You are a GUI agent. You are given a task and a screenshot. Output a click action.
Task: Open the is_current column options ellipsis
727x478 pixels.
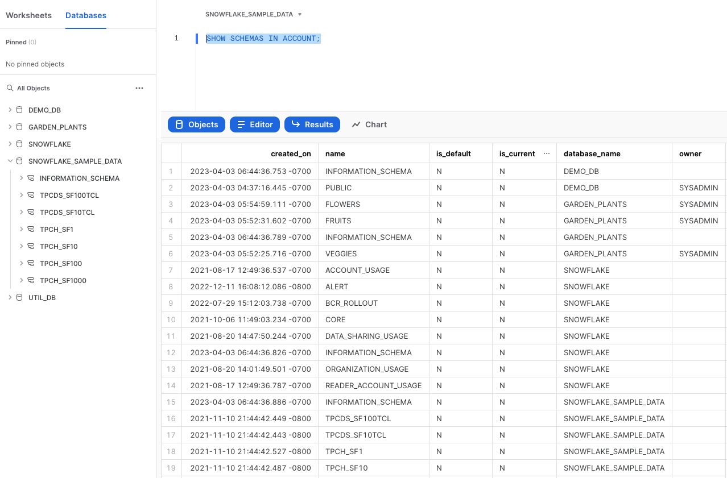[547, 153]
